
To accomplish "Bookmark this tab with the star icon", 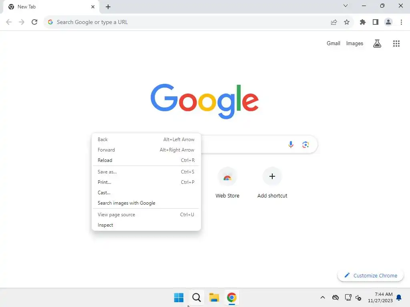I will (x=347, y=22).
